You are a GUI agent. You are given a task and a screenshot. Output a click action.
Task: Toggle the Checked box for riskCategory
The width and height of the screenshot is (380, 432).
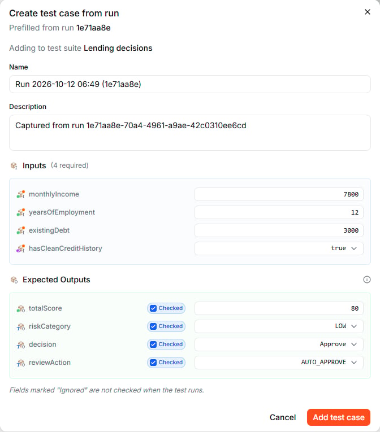166,326
